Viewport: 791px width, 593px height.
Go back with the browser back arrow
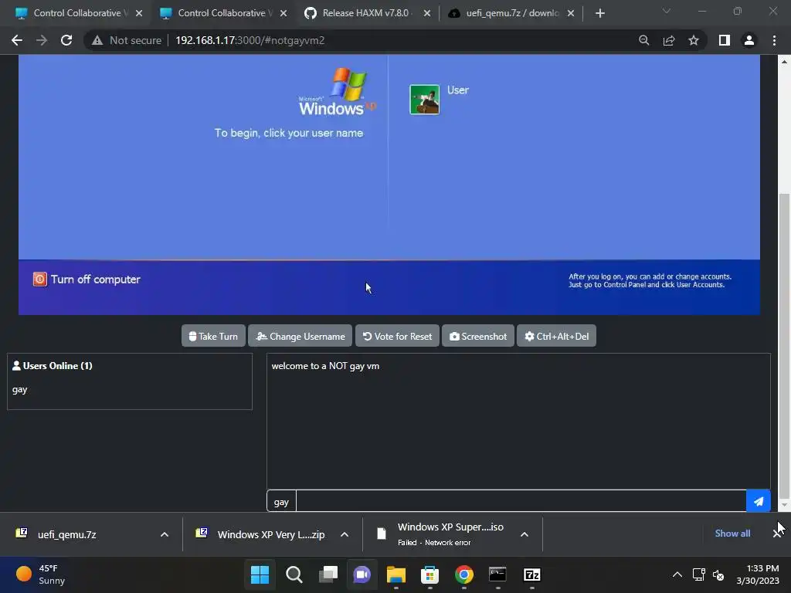click(x=17, y=40)
